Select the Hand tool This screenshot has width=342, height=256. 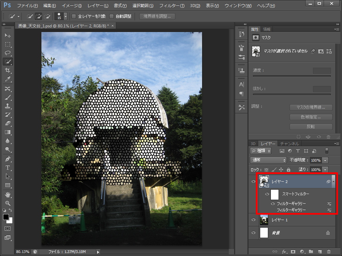click(x=8, y=194)
